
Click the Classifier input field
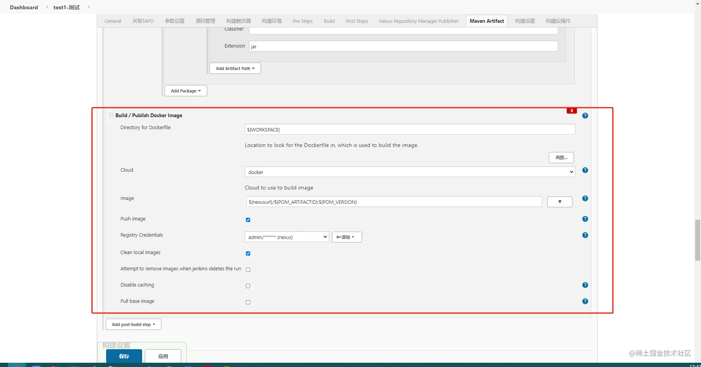tap(403, 30)
